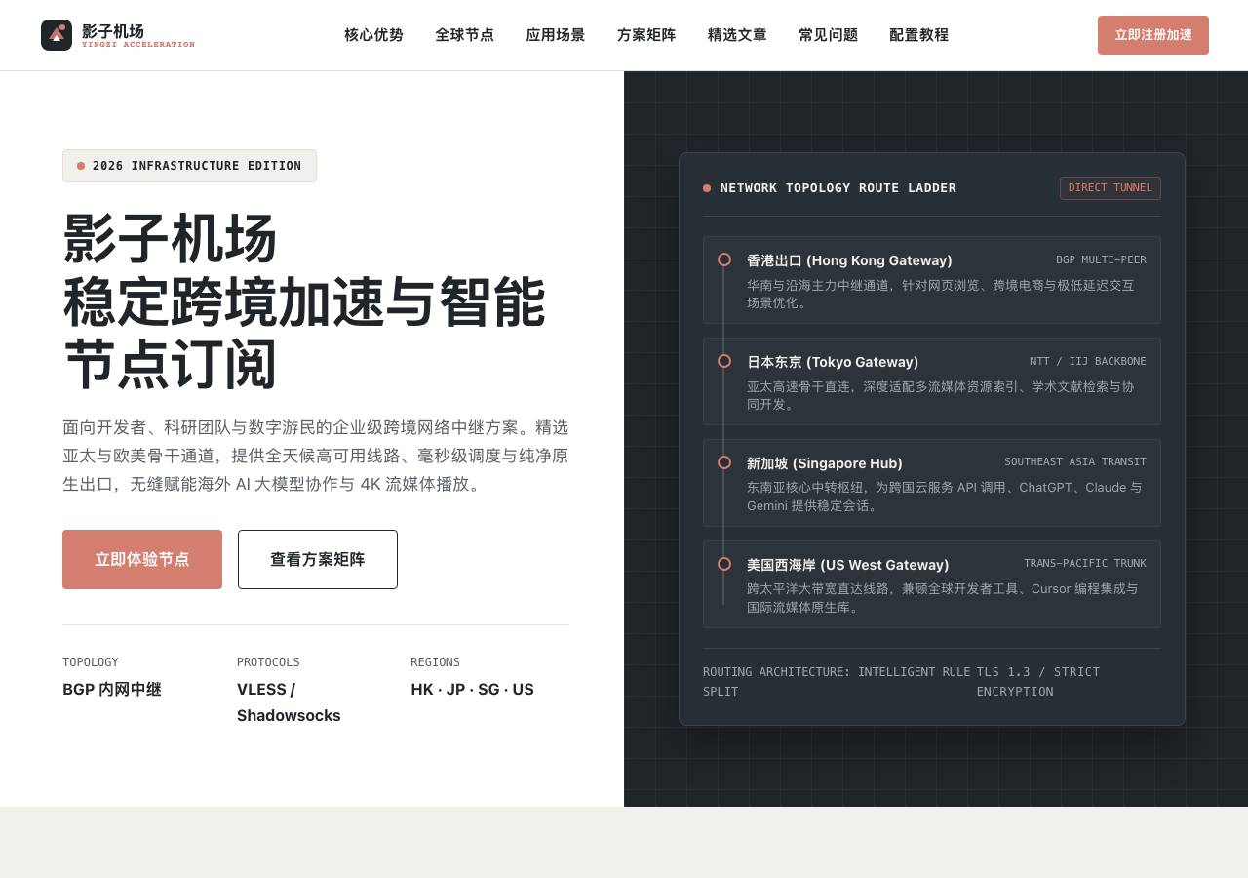Click the 香港出口 (Hong Kong Gateway) title
The width and height of the screenshot is (1248, 878).
[849, 260]
